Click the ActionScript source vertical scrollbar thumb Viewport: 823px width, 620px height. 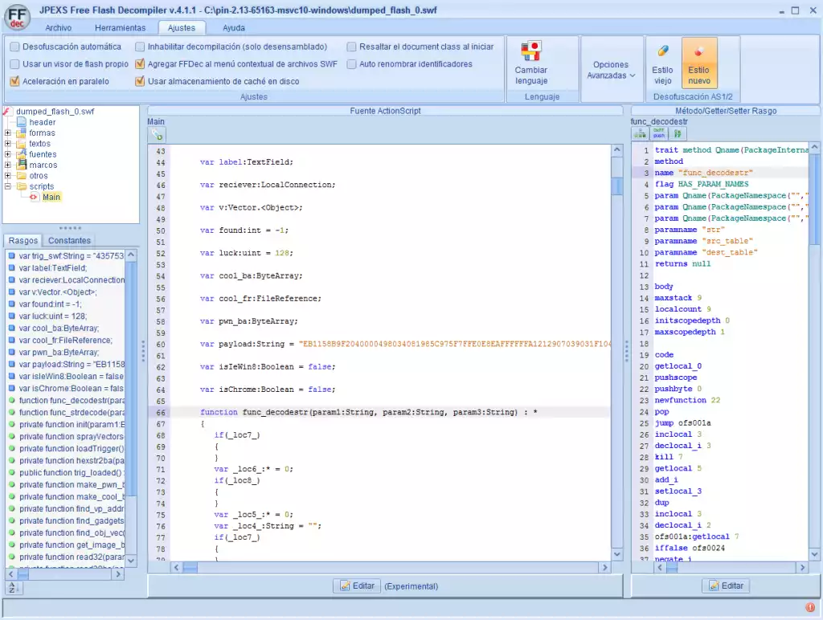click(617, 186)
